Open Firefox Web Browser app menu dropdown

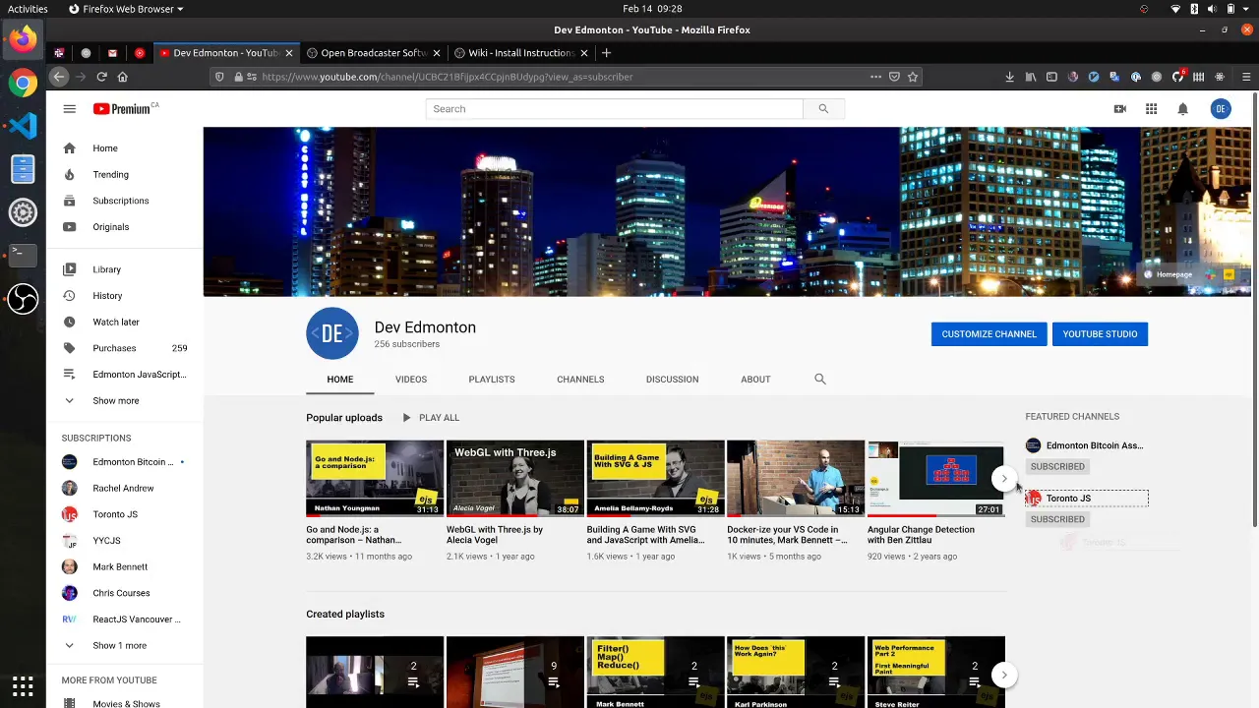pos(127,9)
